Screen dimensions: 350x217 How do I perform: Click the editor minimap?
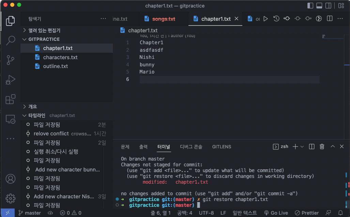333,87
